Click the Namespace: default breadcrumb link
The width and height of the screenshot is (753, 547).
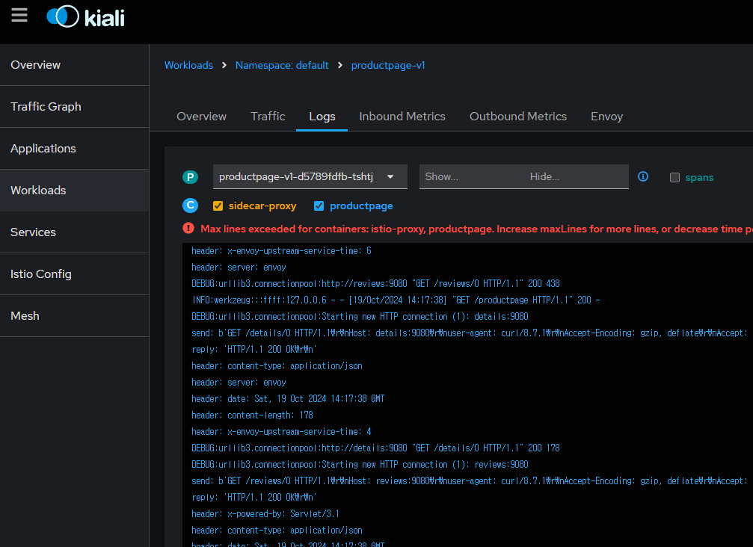click(x=282, y=66)
